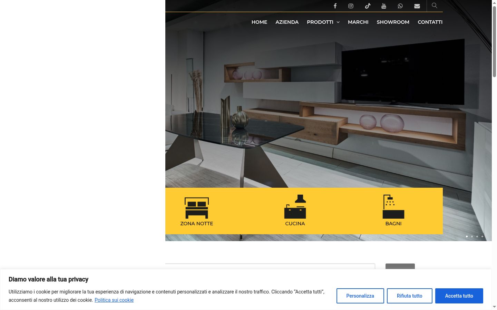
Task: Click the Personalizza cookie button
Action: [x=360, y=296]
